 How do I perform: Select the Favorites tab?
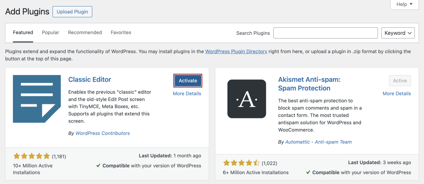point(121,32)
